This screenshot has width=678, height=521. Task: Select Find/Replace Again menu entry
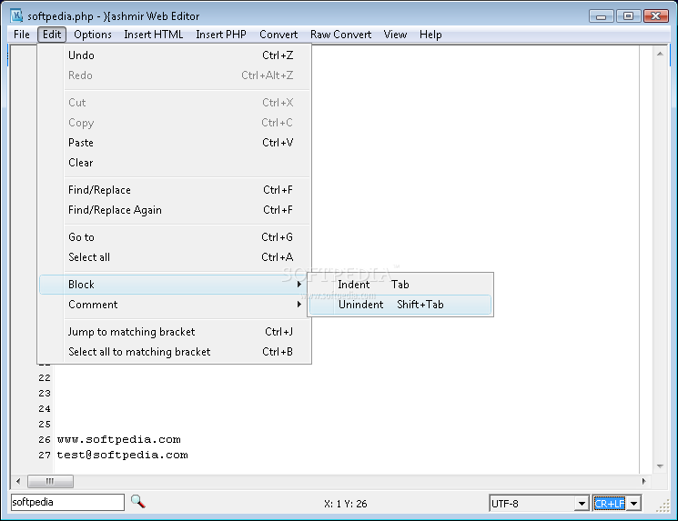tap(175, 210)
